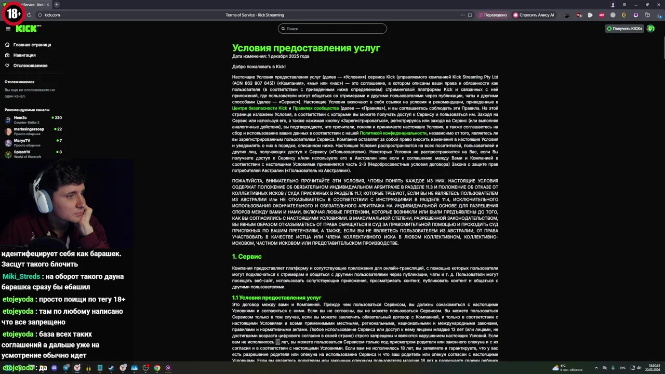Follow the Центре безопасности Kick link

(259, 108)
